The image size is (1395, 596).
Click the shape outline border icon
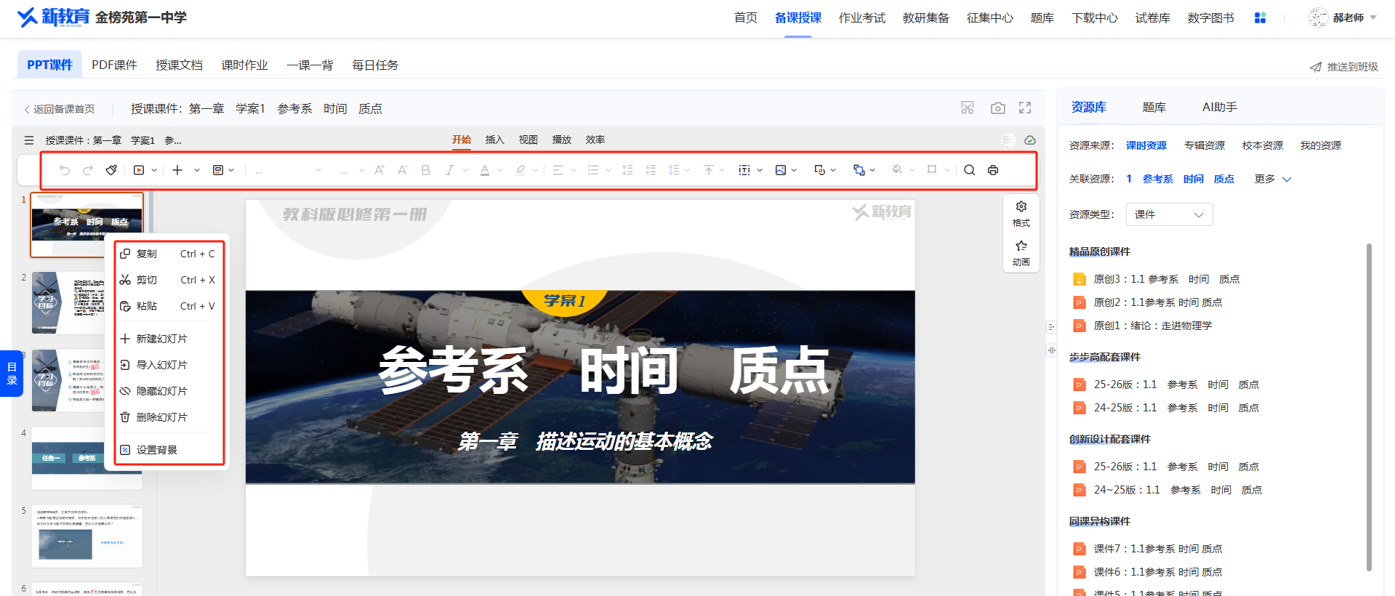click(932, 170)
